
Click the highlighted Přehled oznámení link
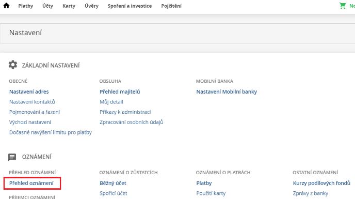(31, 183)
